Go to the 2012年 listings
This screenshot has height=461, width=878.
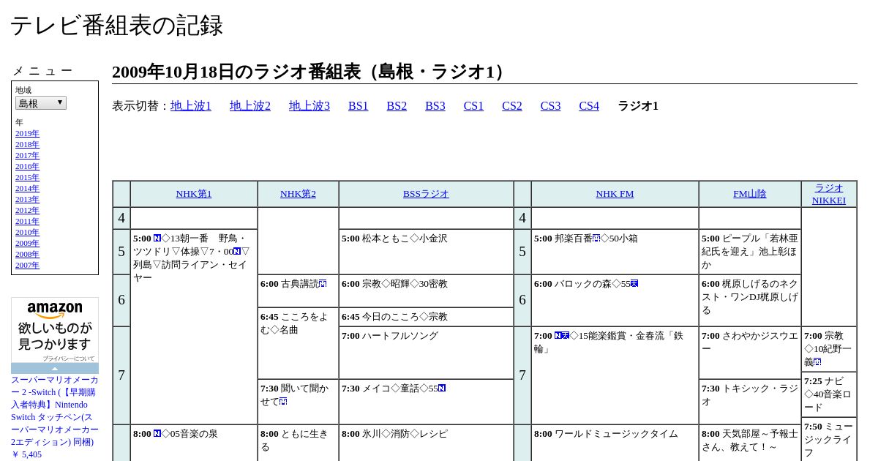coord(27,210)
